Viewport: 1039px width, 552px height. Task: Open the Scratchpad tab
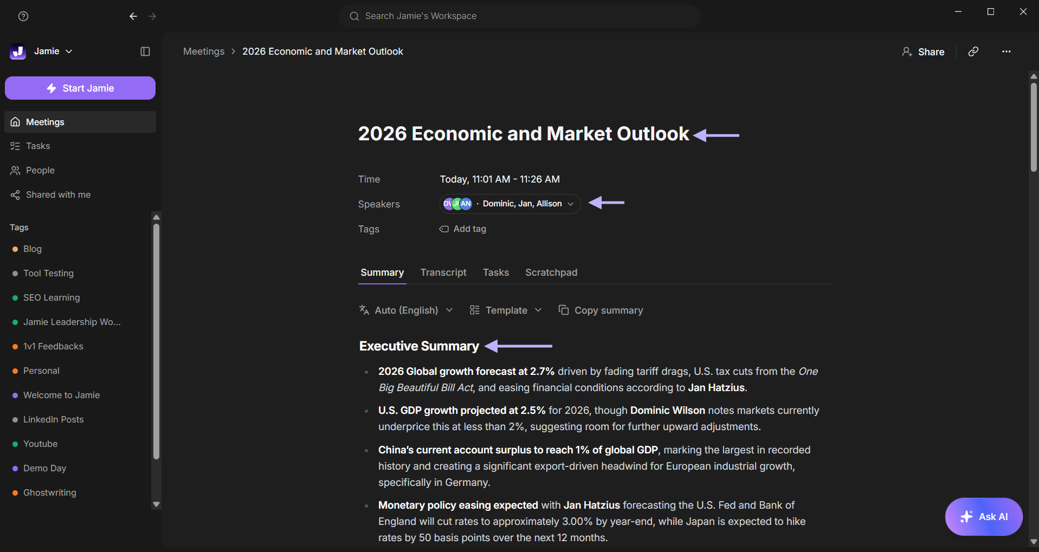pyautogui.click(x=551, y=272)
